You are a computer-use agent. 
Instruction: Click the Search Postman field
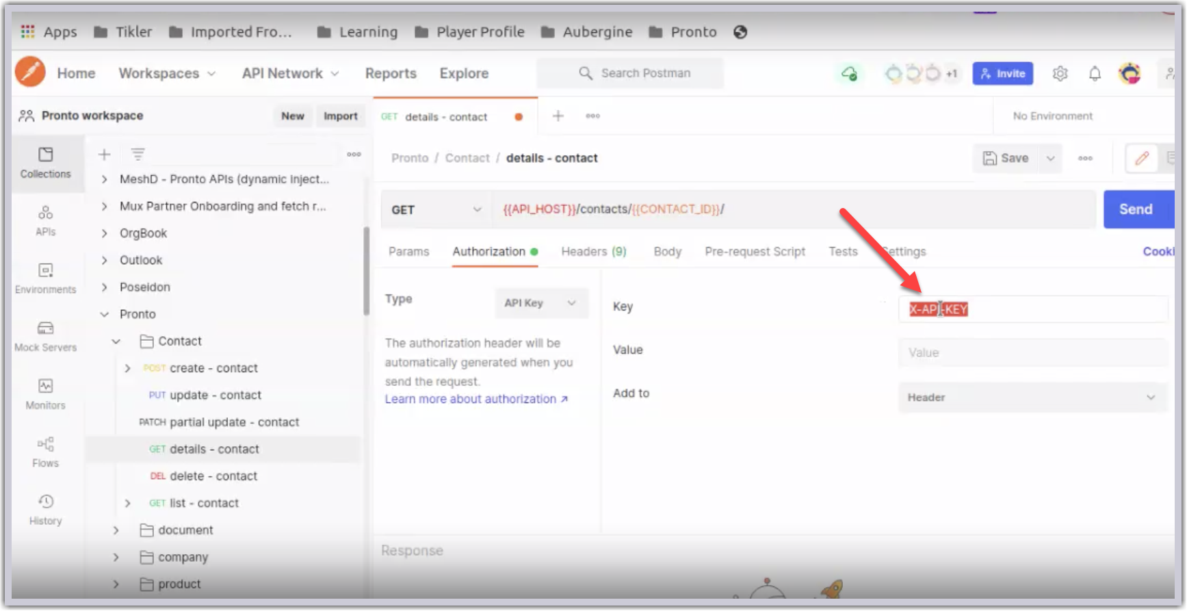click(630, 73)
